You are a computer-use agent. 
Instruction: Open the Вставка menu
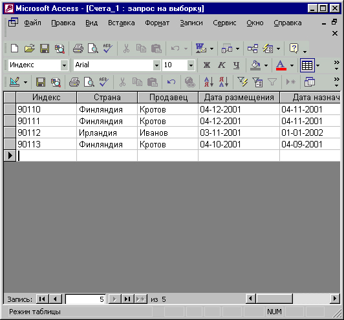122,23
